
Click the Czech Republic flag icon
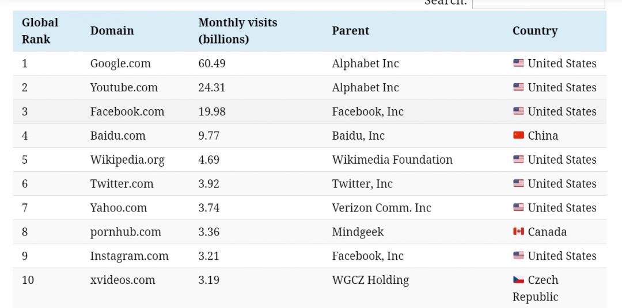[518, 280]
